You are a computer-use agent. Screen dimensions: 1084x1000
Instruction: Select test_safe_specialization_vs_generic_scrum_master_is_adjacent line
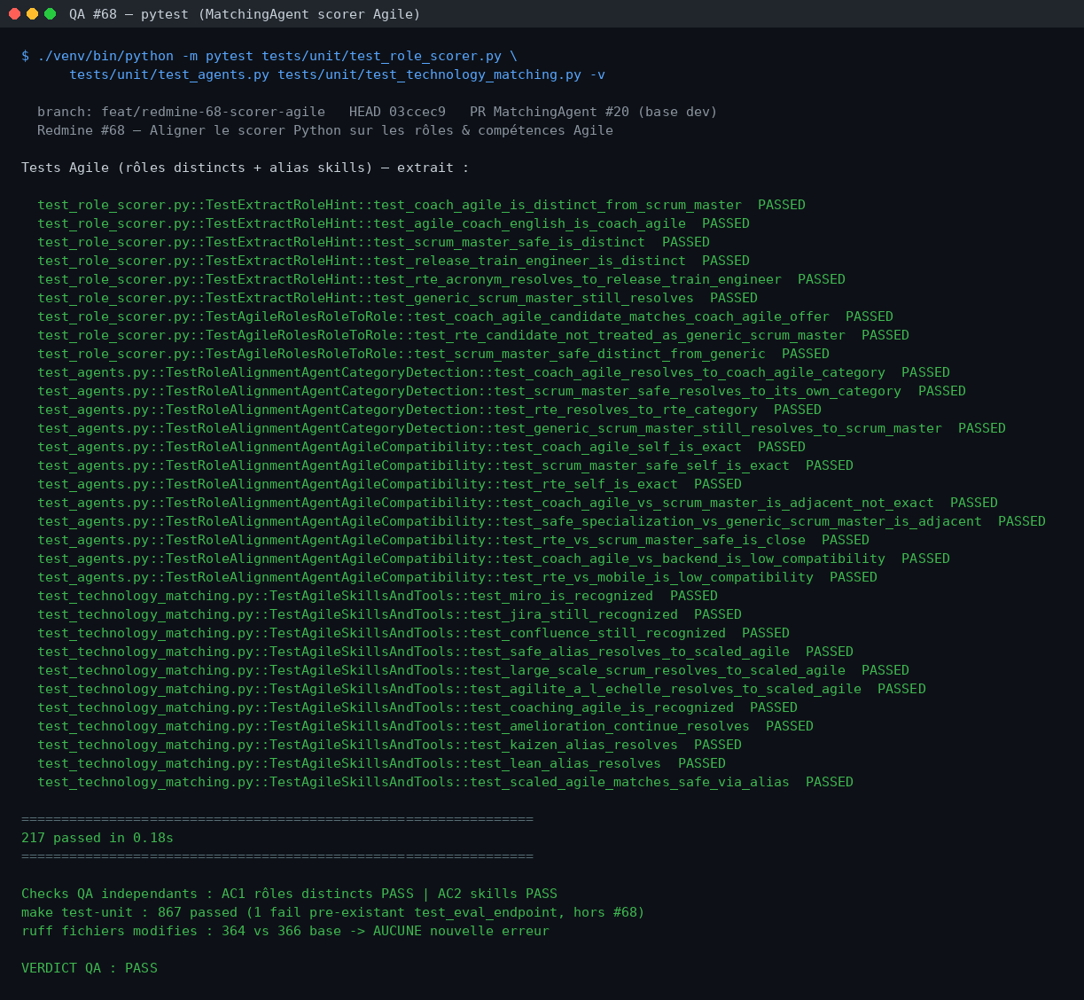(x=542, y=521)
